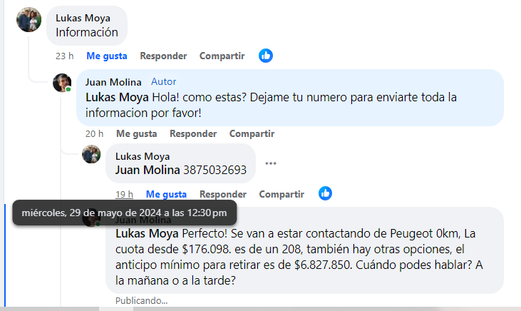Click the 23 h timestamp on the first comment
Image resolution: width=521 pixels, height=311 pixels.
click(x=65, y=56)
